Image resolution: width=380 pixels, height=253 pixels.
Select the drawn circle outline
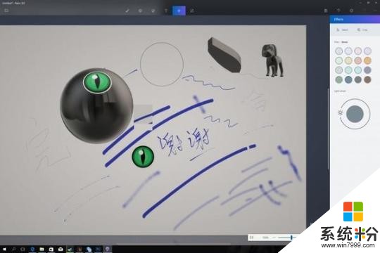[162, 65]
